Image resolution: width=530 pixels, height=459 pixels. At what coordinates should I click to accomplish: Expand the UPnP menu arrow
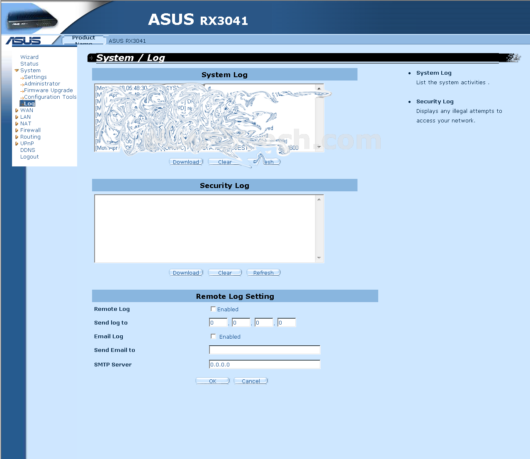pos(17,144)
